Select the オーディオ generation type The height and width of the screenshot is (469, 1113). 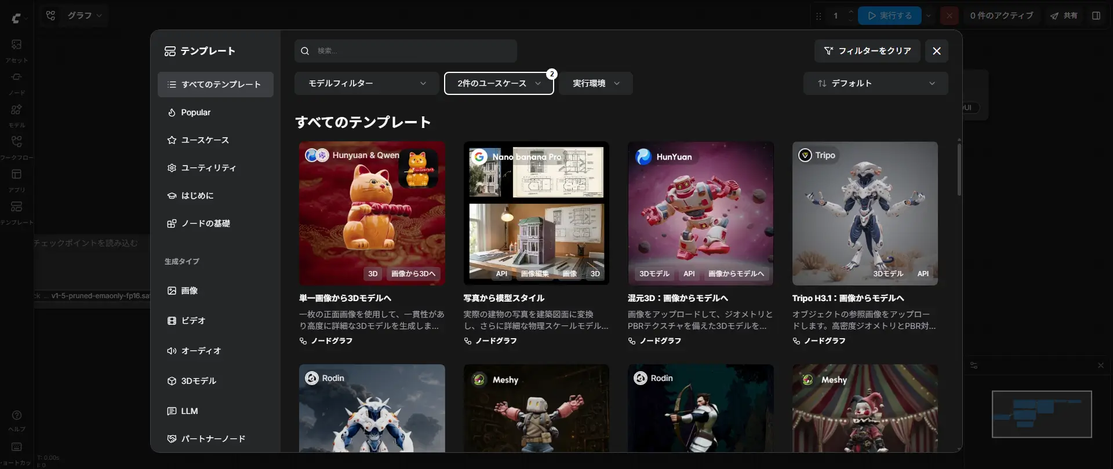pos(216,351)
